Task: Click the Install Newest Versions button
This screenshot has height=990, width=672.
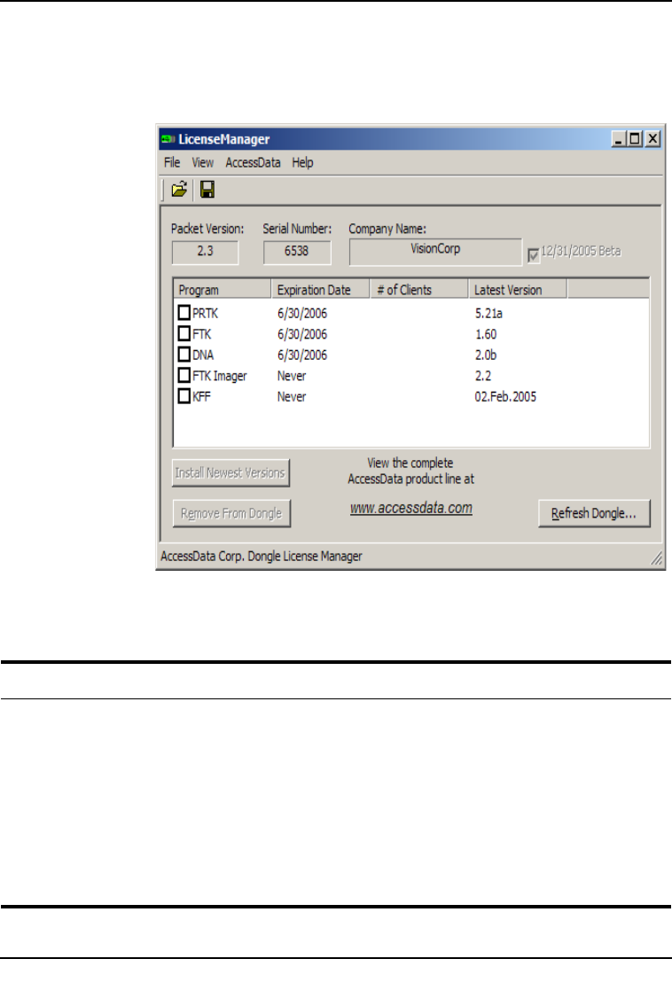Action: tap(231, 473)
